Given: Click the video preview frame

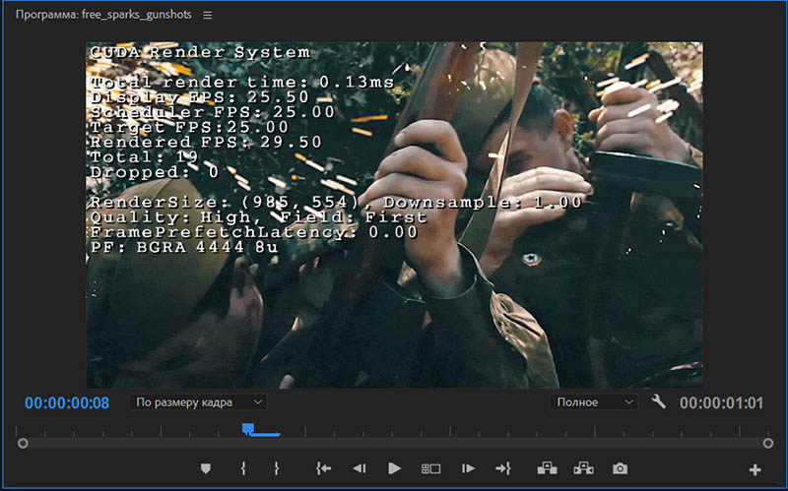Looking at the screenshot, I should coord(395,215).
